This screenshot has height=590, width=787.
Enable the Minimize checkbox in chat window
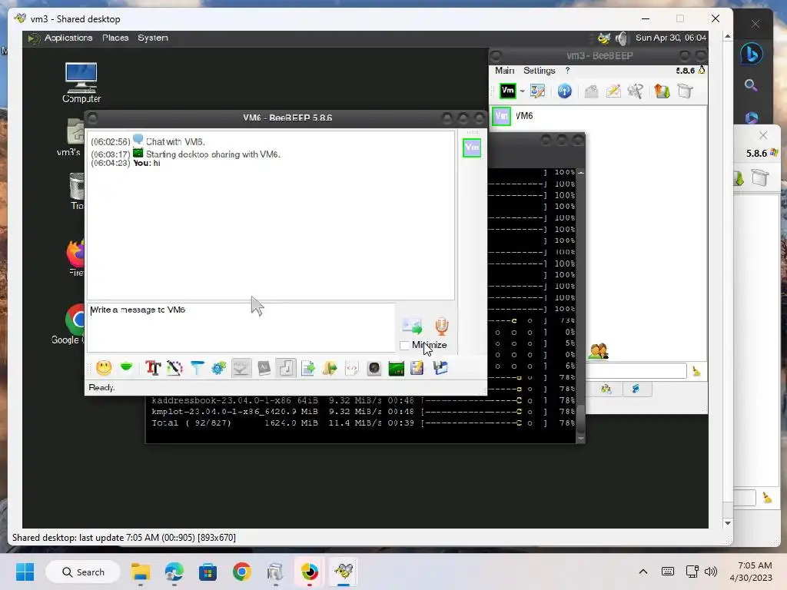[x=404, y=345]
